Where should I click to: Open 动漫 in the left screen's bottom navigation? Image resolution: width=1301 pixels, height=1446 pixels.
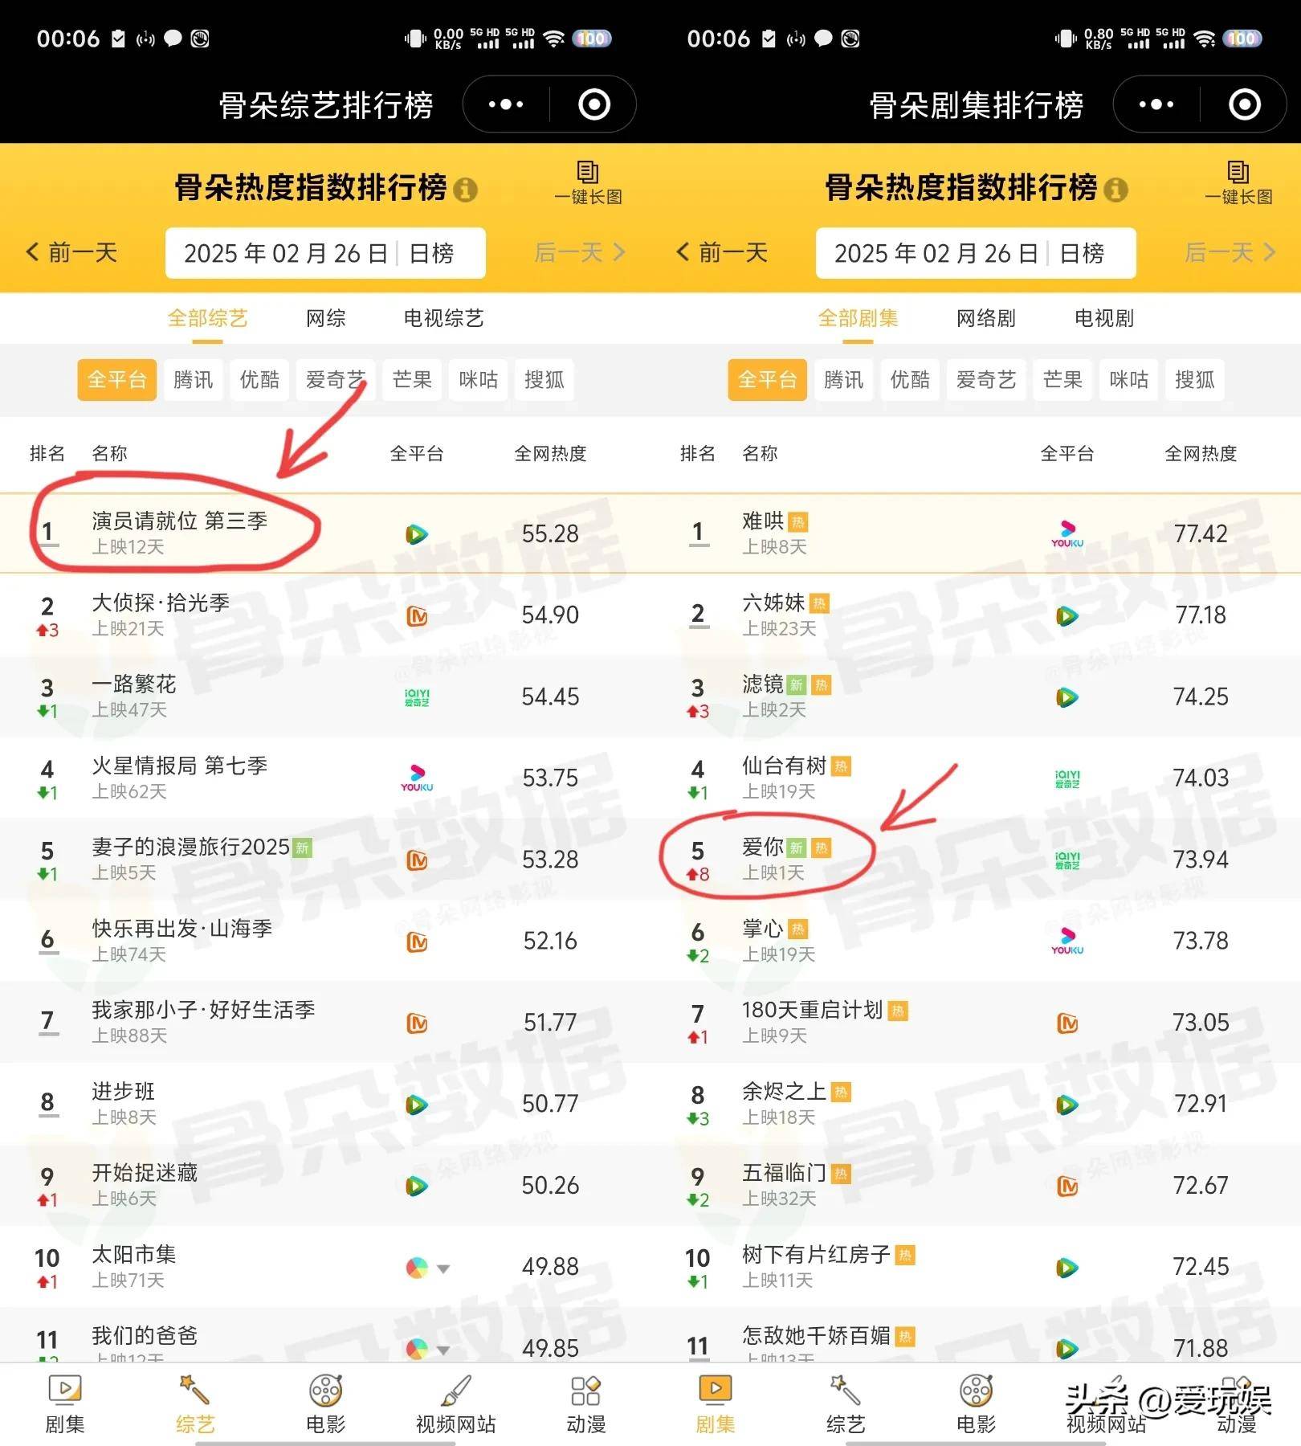click(586, 1404)
